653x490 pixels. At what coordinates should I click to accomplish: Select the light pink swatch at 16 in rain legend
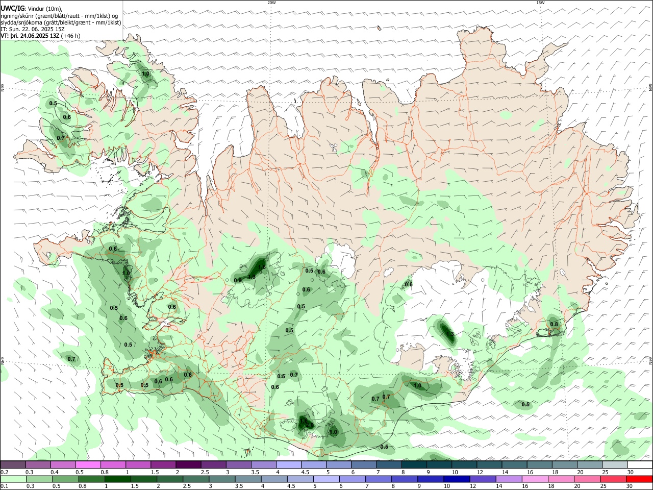pos(535,479)
